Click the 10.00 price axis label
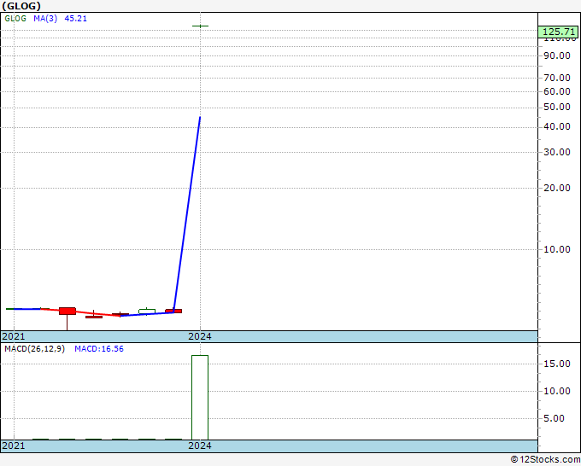The width and height of the screenshot is (581, 466). point(557,249)
